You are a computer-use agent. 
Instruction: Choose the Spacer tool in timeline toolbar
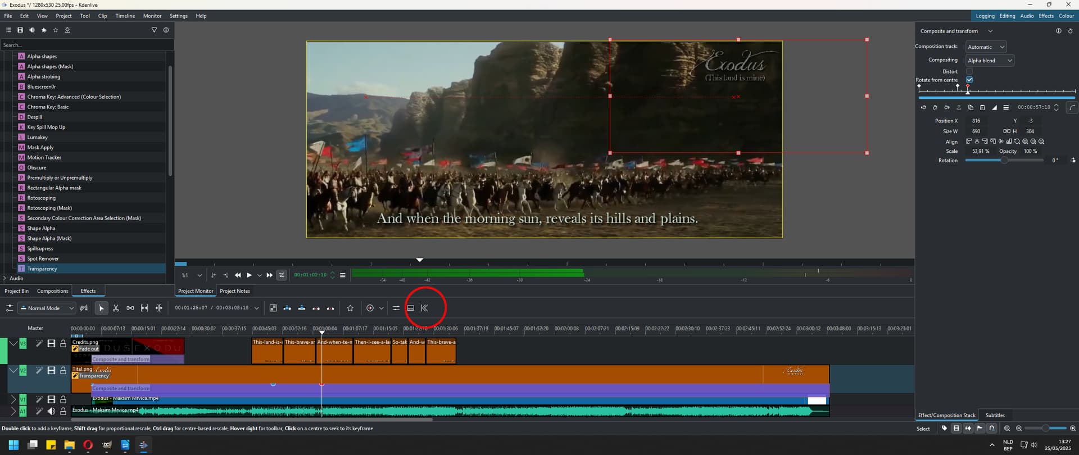click(x=130, y=308)
